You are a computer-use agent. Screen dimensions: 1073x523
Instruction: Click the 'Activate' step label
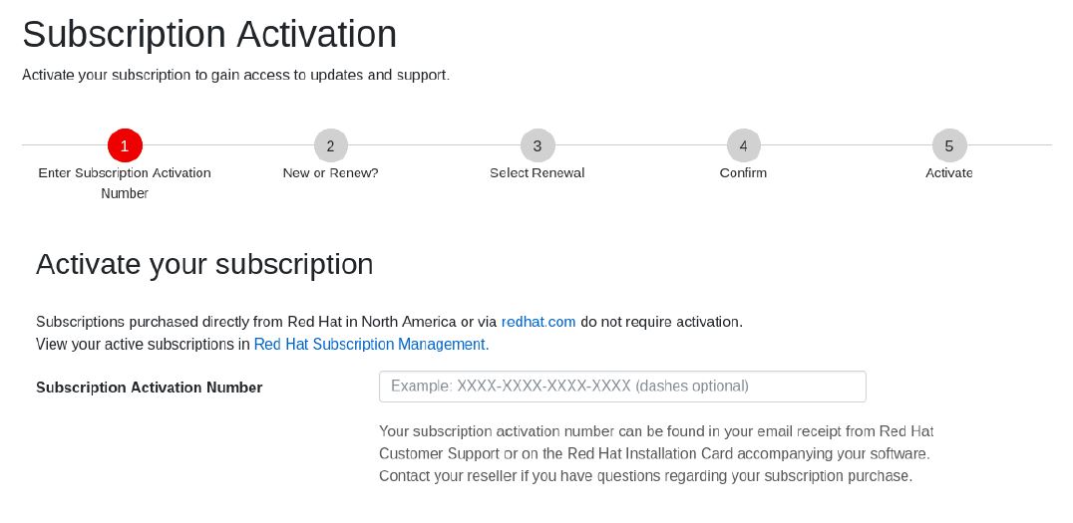[x=948, y=172]
